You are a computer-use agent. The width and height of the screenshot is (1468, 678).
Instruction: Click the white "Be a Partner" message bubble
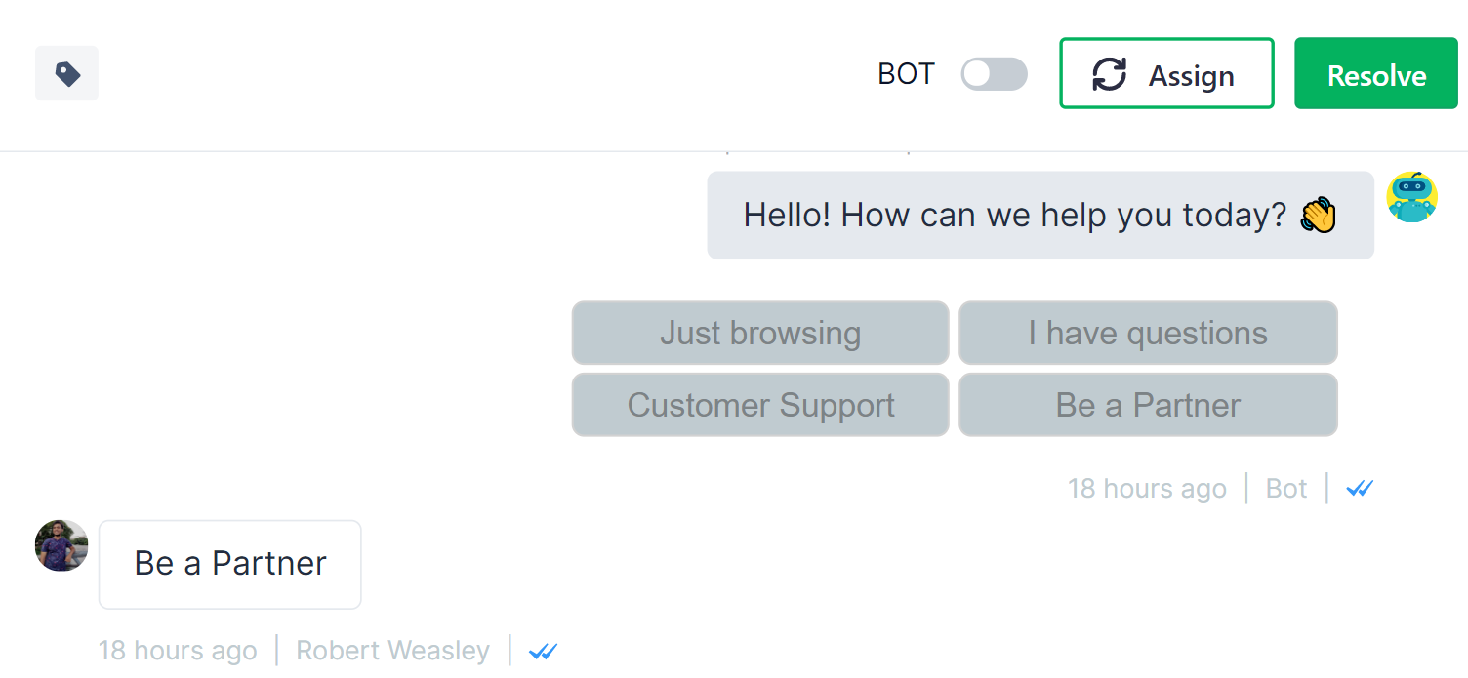tap(230, 564)
